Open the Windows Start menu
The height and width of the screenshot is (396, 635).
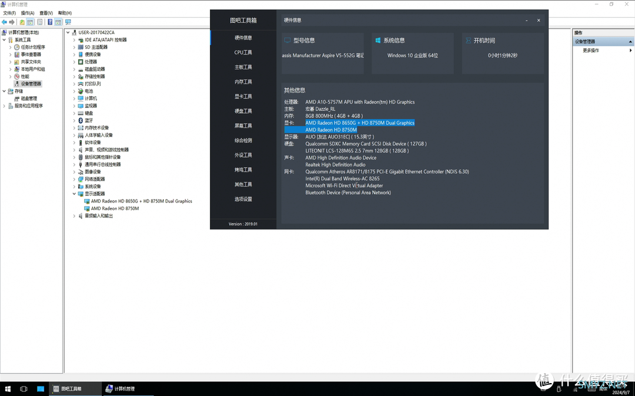point(7,389)
